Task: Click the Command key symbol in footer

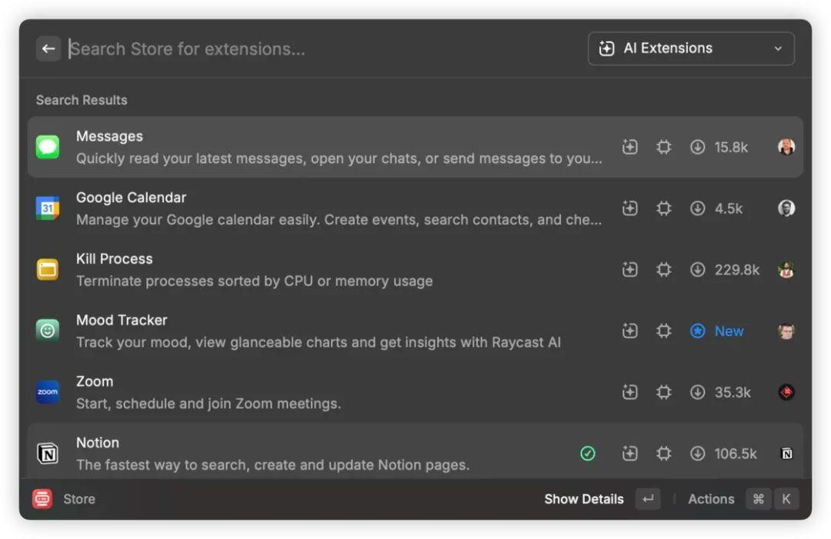Action: tap(759, 499)
